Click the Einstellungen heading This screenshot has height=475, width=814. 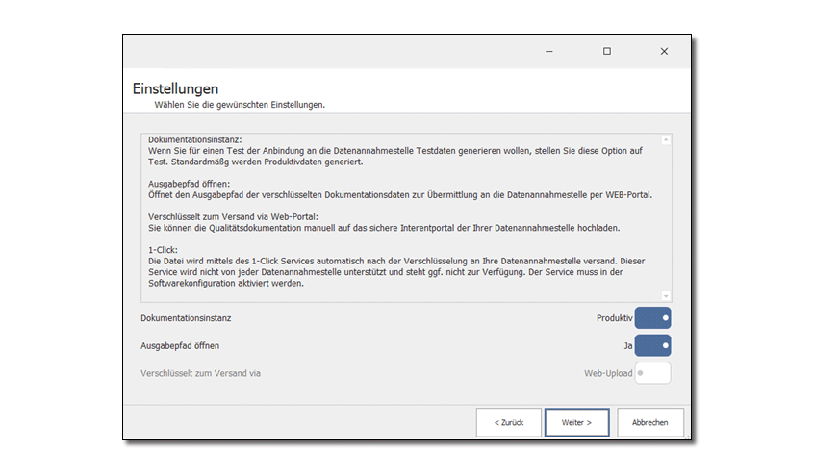tap(175, 88)
